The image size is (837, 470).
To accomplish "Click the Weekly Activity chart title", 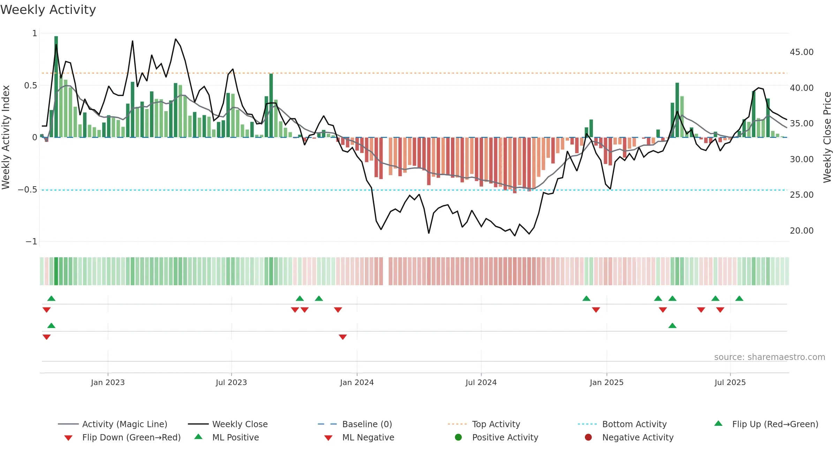I will pos(48,10).
